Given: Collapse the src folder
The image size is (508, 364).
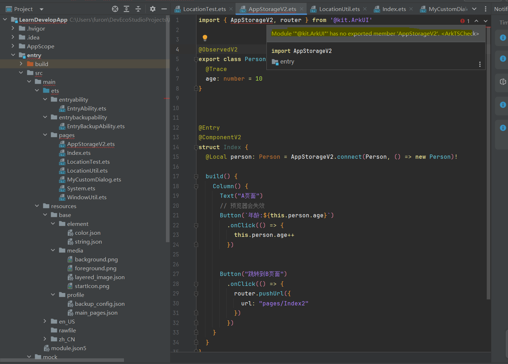Looking at the screenshot, I should [x=21, y=72].
